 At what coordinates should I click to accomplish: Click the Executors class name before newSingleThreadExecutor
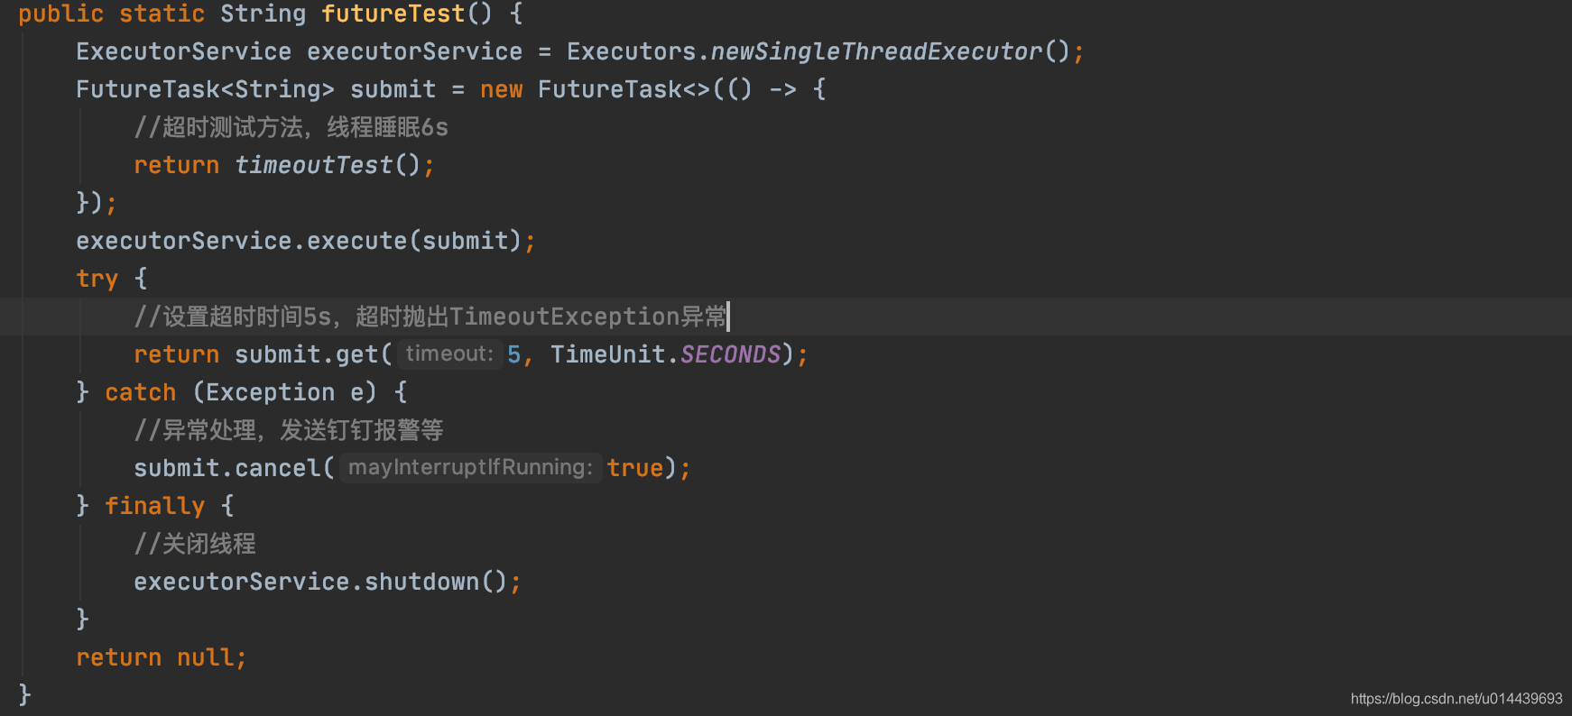point(631,51)
